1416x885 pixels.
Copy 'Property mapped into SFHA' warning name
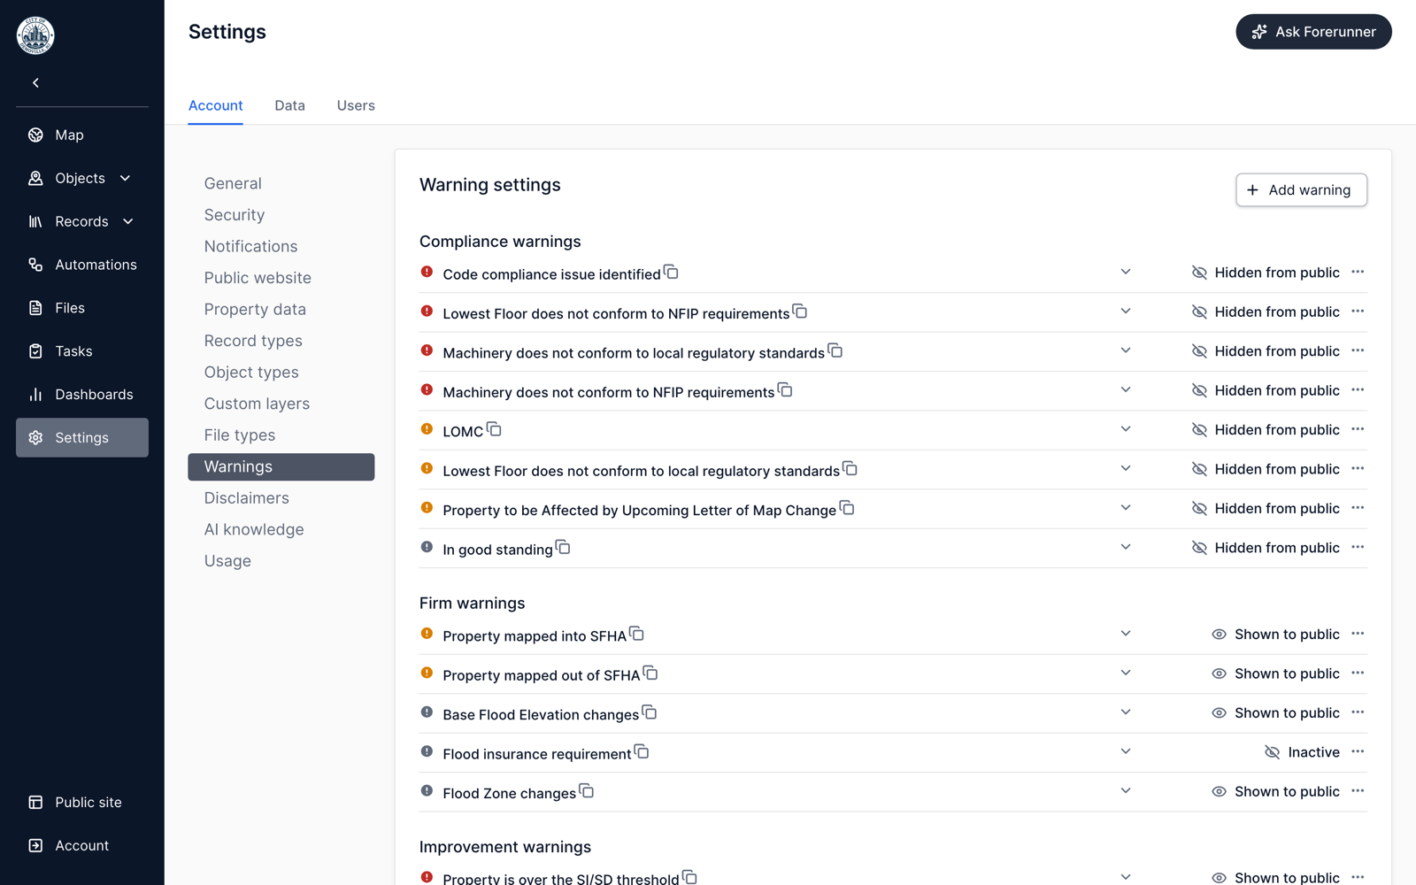pyautogui.click(x=636, y=634)
